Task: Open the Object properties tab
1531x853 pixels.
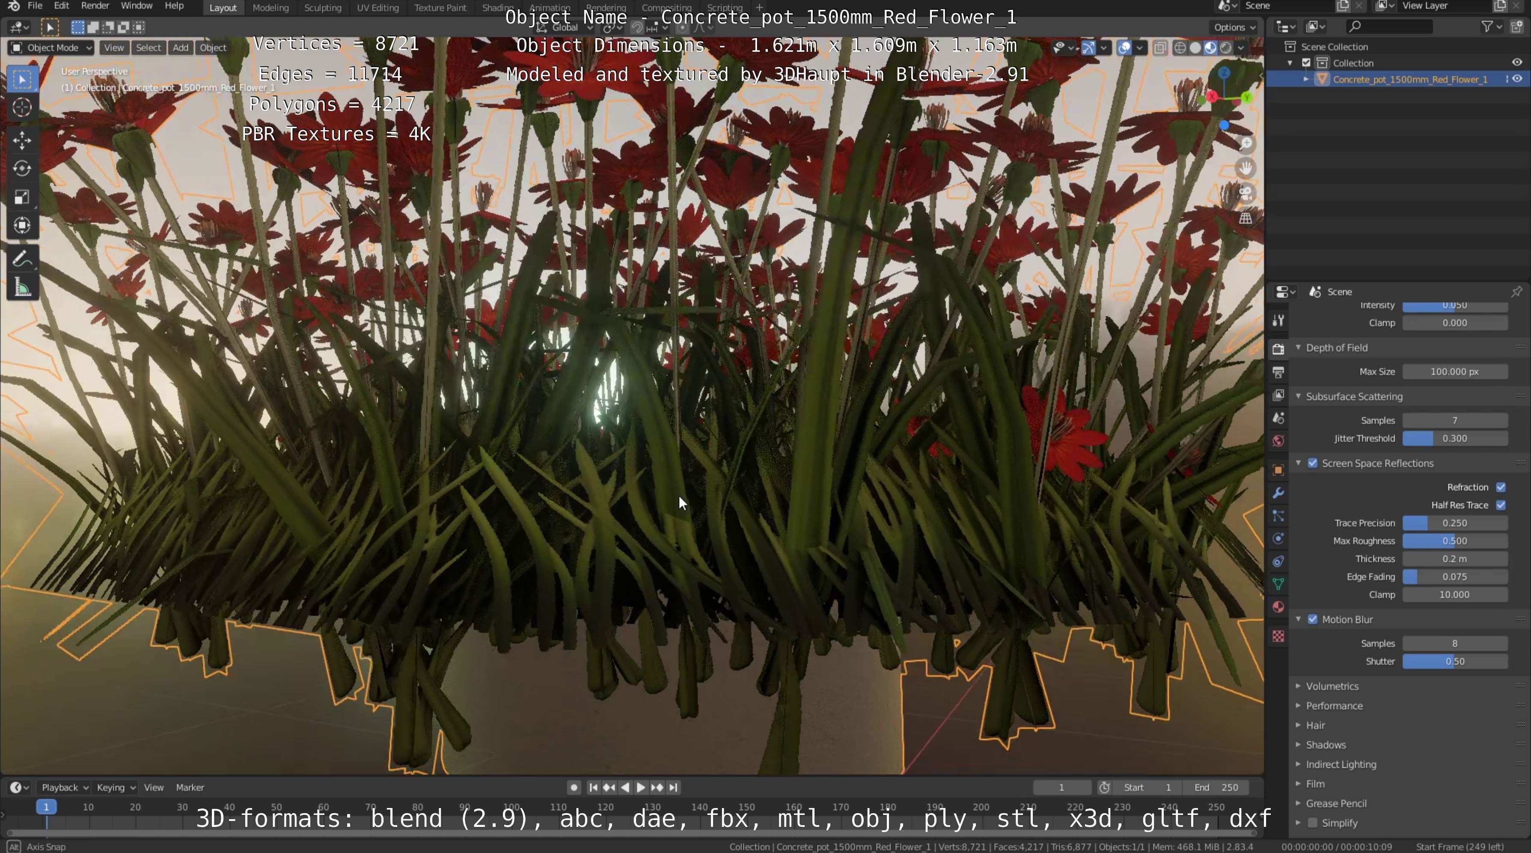Action: coord(1278,470)
